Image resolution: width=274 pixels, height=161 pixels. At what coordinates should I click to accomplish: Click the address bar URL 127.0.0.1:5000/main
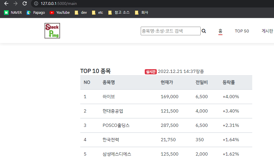pyautogui.click(x=59, y=3)
